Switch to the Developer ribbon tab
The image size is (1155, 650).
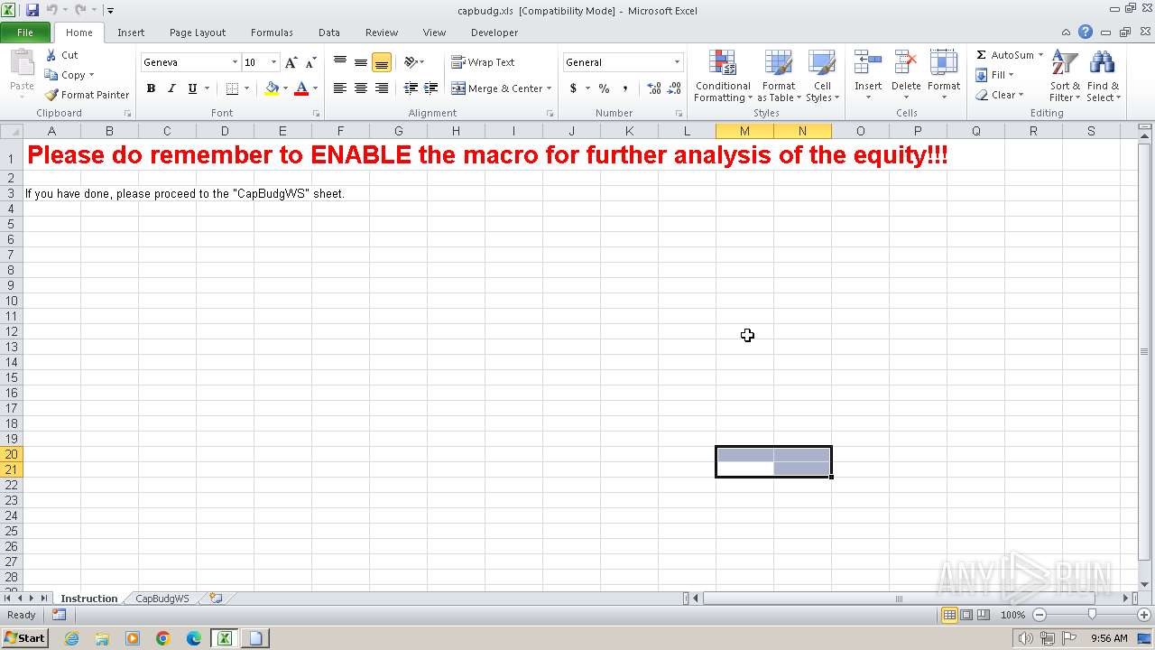click(x=494, y=32)
